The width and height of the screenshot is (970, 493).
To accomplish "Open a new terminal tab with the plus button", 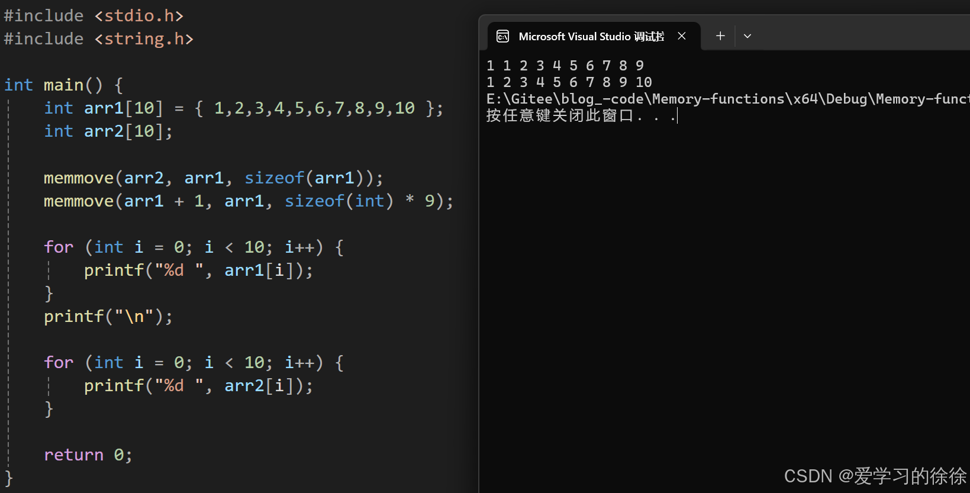I will 720,36.
